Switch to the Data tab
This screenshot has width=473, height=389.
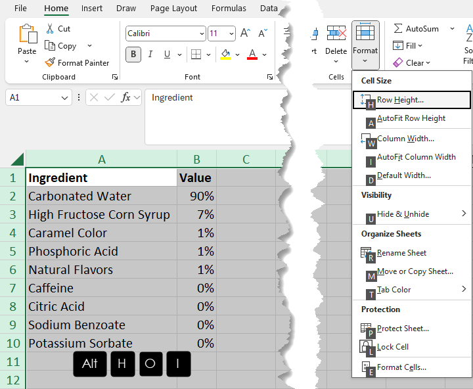[x=269, y=8]
